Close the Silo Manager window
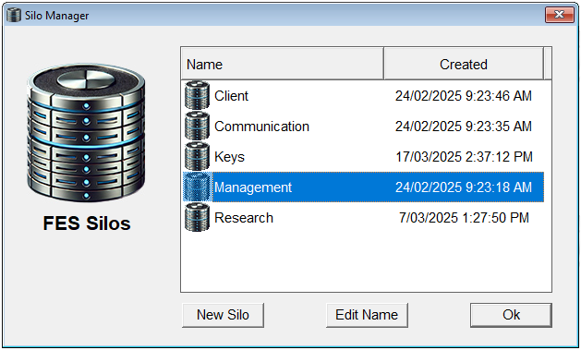Viewport: 581px width, 350px height. pyautogui.click(x=560, y=15)
